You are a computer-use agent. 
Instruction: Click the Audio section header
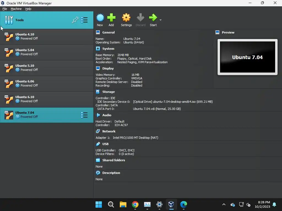coord(107,115)
